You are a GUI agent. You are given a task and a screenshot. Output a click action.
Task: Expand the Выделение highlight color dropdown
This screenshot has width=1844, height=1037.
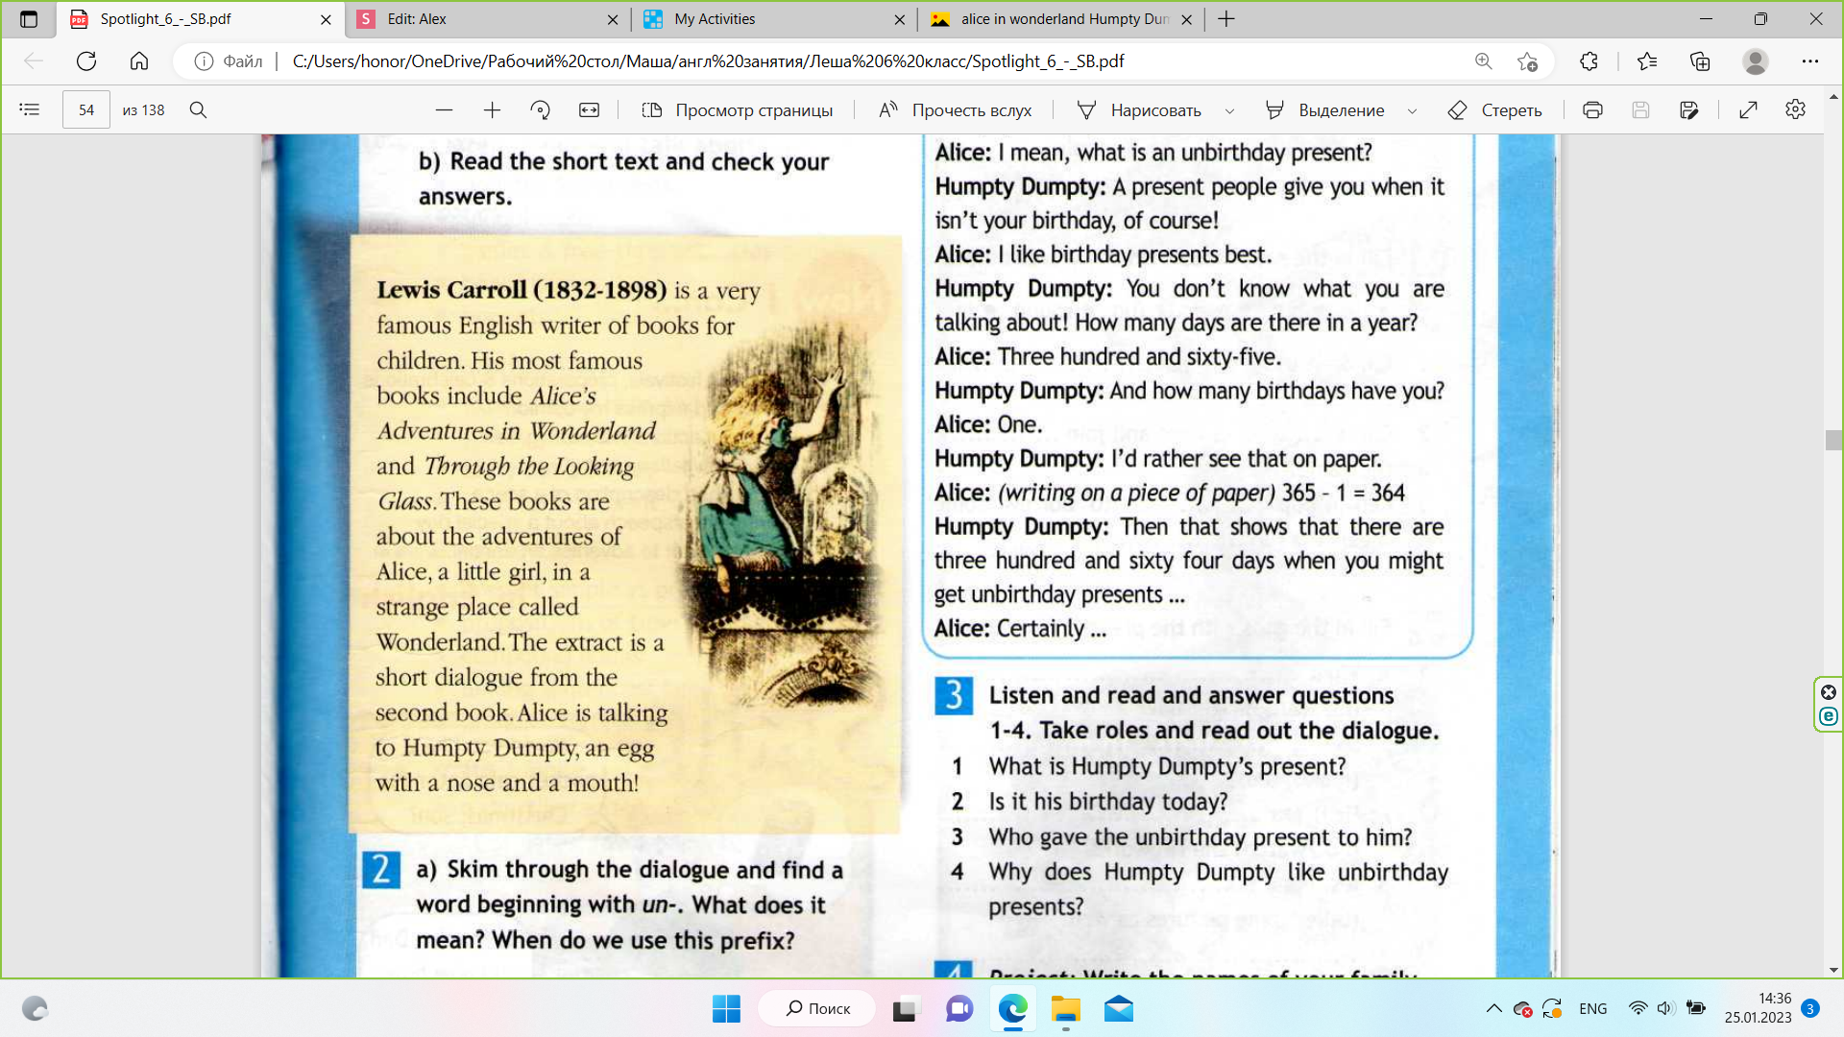(x=1412, y=111)
